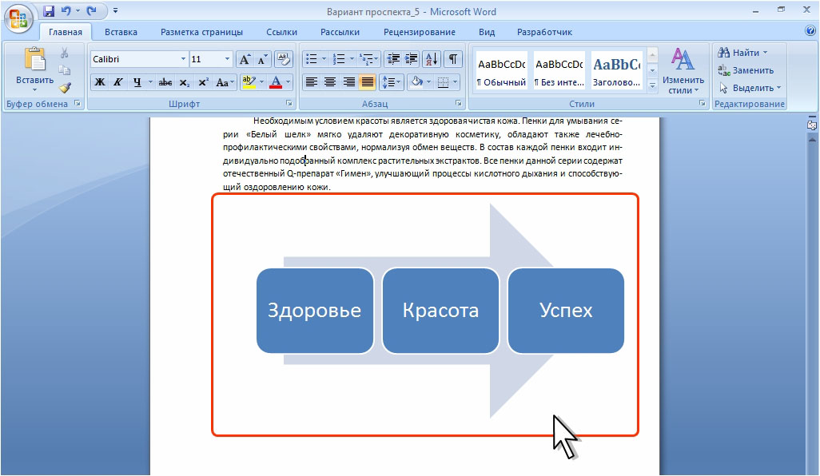The image size is (820, 476).
Task: Save document with floppy disk icon
Action: pos(49,10)
